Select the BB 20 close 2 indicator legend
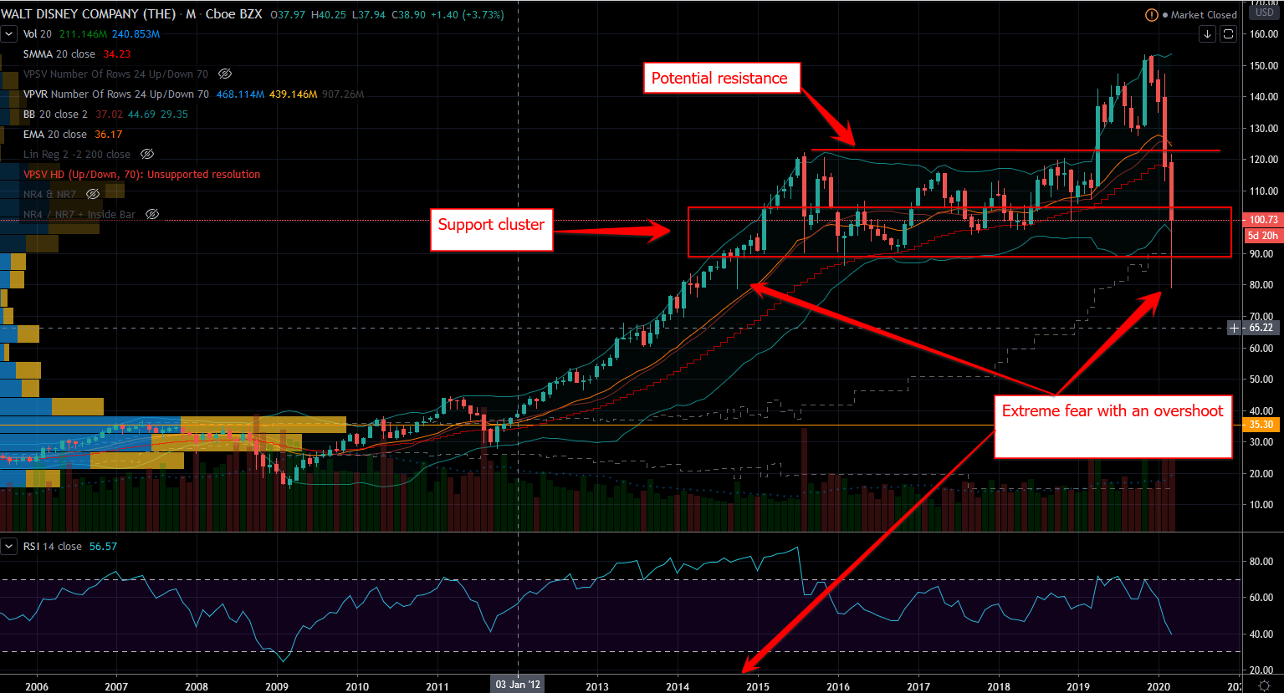Screen dimensions: 1284x693 55,115
